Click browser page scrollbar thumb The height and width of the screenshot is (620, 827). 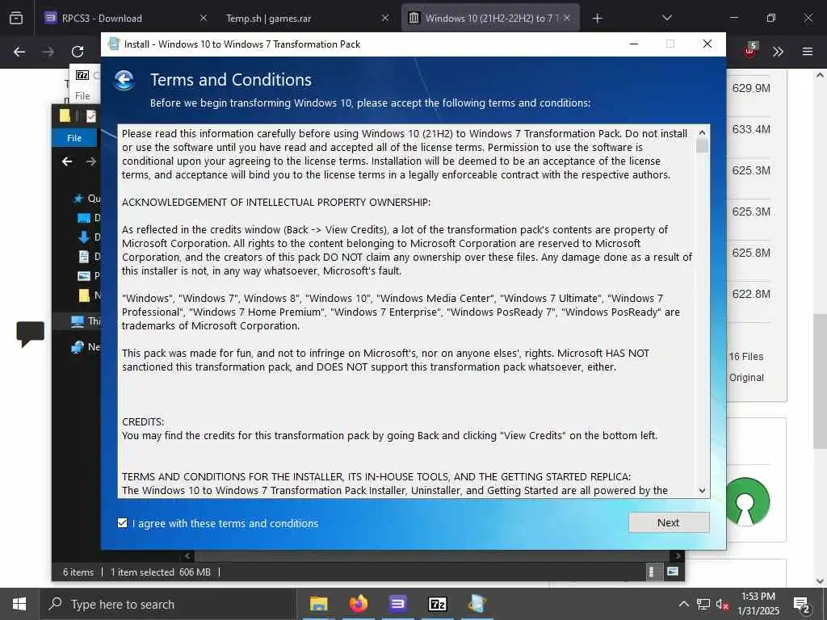click(820, 381)
